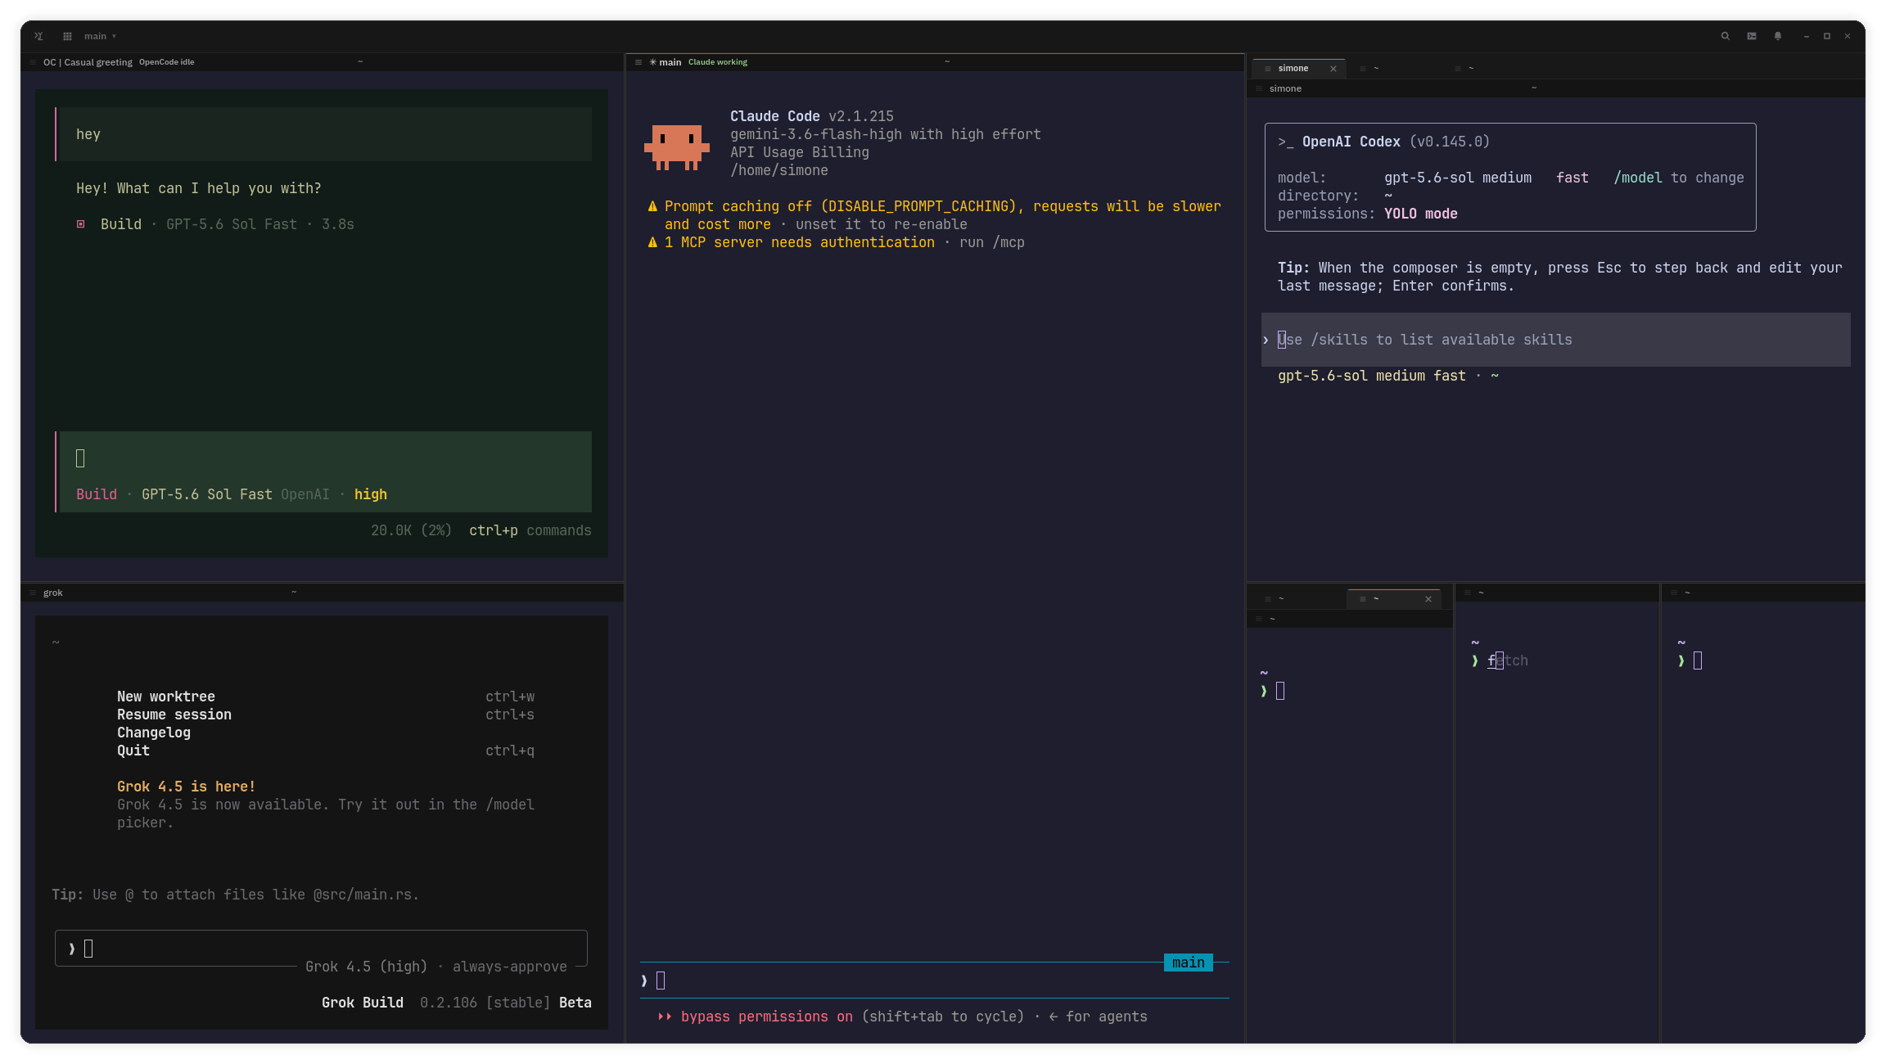Select the OC | Casual greeting pane title
Viewport: 1886px width, 1064px height.
88,62
